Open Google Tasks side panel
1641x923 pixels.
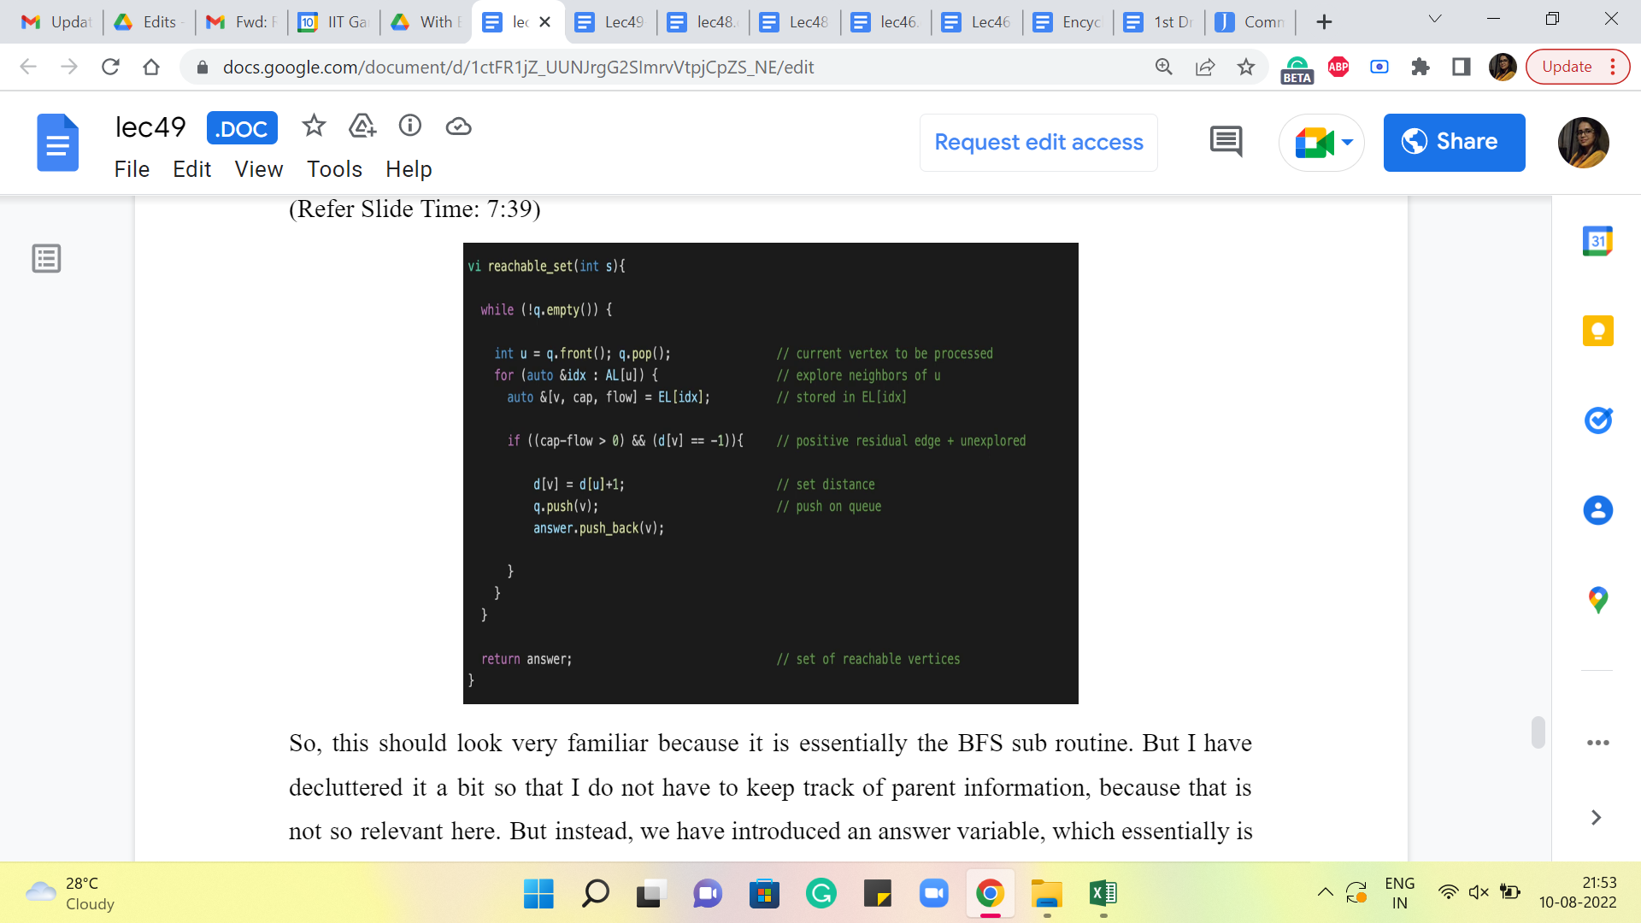(1597, 420)
